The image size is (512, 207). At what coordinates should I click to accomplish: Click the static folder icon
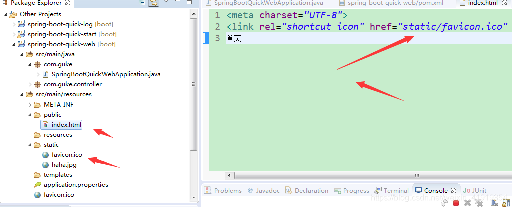[37, 145]
